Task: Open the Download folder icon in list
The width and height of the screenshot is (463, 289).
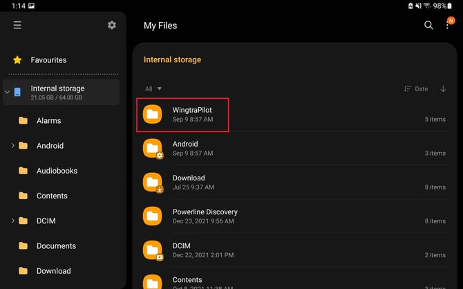Action: (x=152, y=183)
